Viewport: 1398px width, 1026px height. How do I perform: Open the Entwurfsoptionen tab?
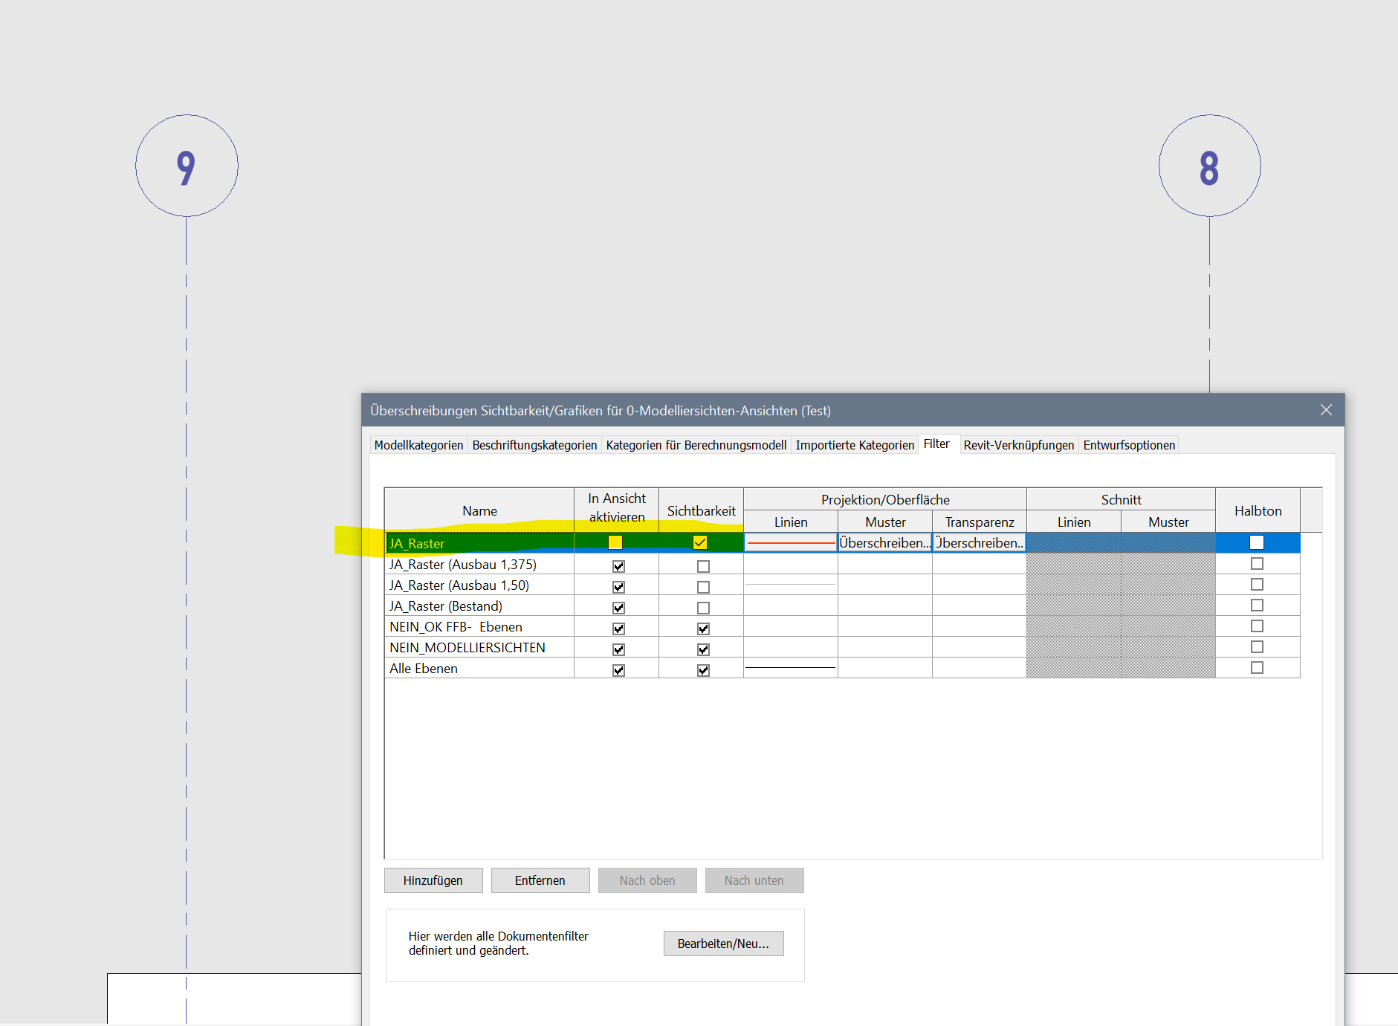click(x=1129, y=445)
